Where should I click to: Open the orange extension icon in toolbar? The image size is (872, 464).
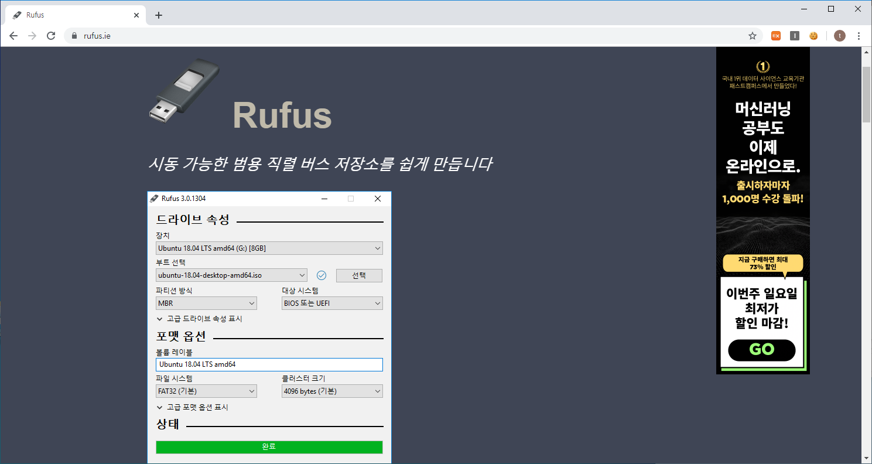pos(776,36)
